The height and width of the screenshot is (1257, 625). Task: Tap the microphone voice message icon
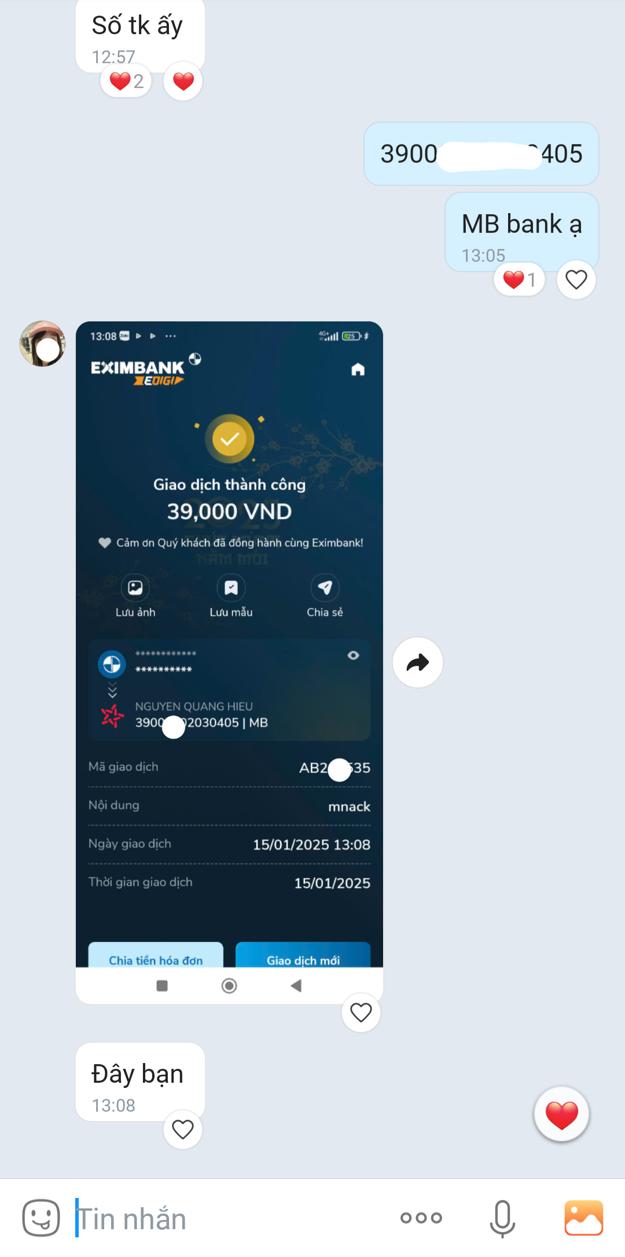pos(502,1218)
